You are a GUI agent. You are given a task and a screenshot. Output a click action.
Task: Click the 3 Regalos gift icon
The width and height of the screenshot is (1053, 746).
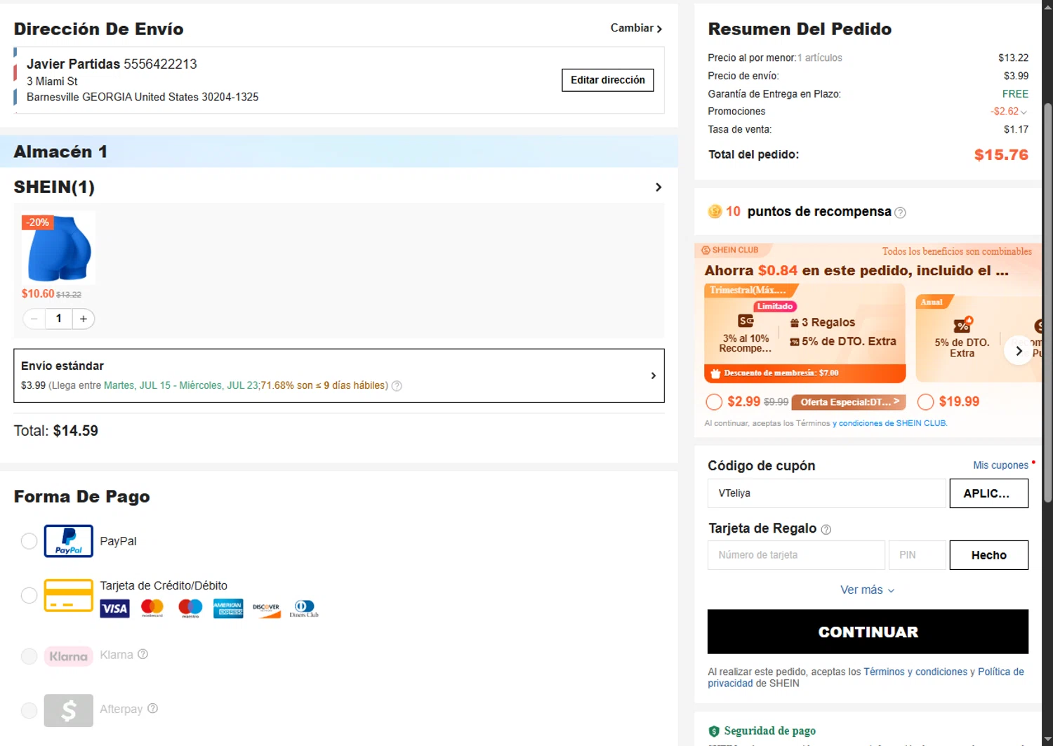click(795, 323)
